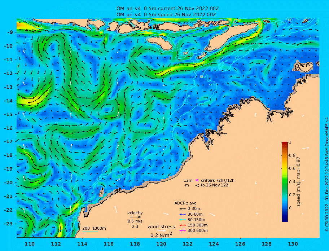Click the '80-150m' legend label

[196, 220]
